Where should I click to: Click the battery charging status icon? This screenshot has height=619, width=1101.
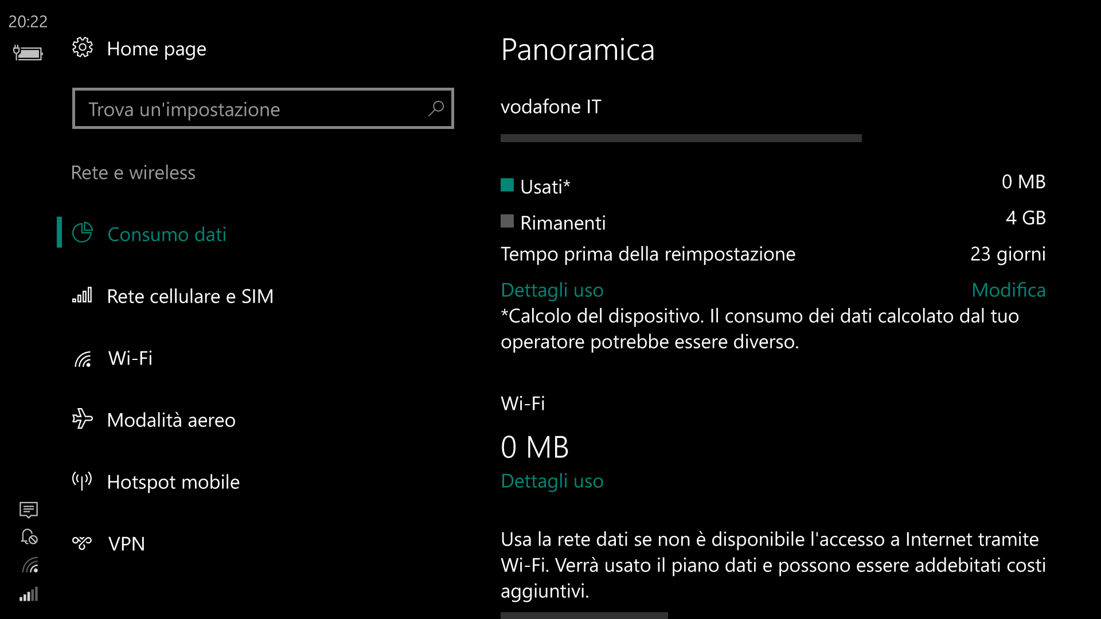28,53
